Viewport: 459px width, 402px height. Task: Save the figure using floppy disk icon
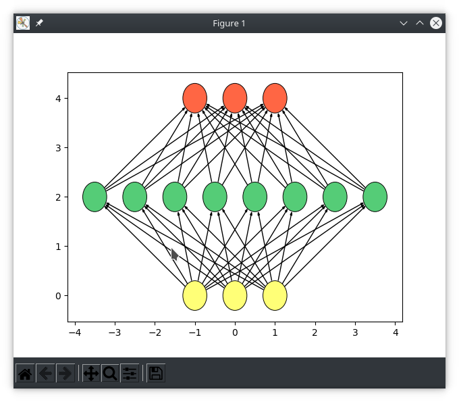tap(156, 373)
